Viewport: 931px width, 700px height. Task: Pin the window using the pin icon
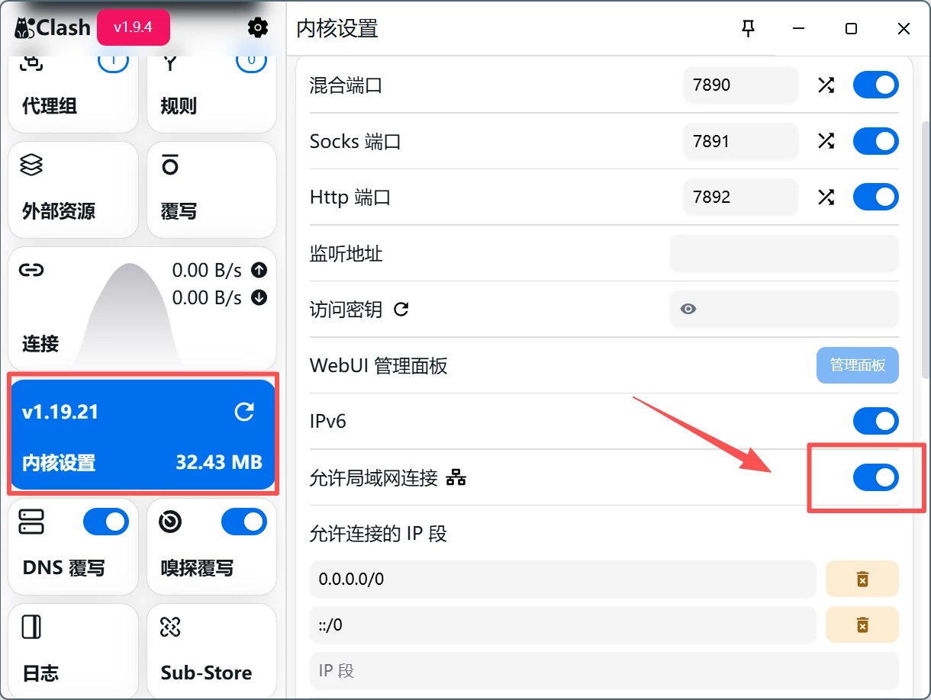pos(749,28)
